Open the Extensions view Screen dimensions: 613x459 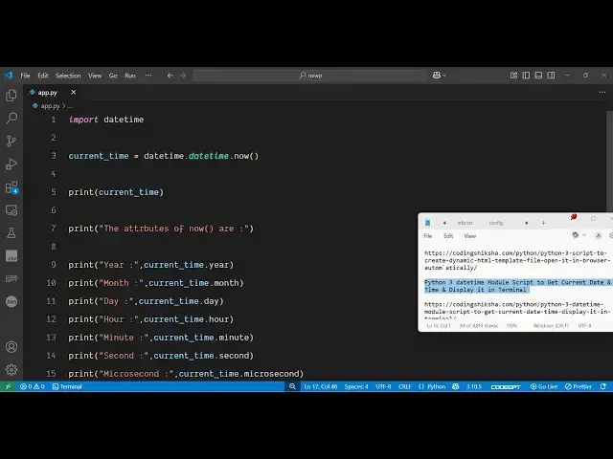pos(11,187)
